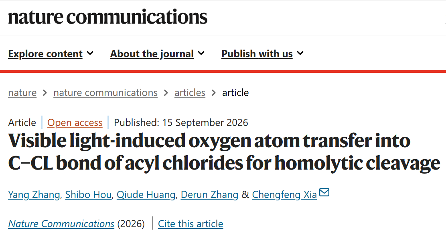
Task: Expand the Explore content chevron
Action: (x=90, y=53)
